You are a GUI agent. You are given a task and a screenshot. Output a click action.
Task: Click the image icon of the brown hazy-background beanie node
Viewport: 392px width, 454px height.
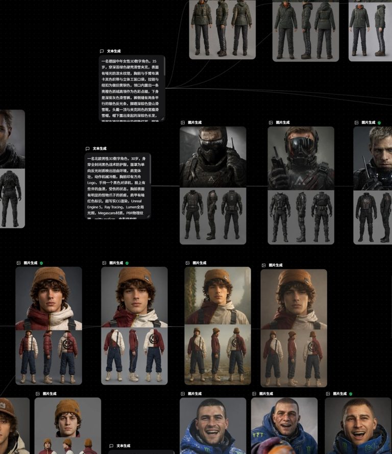(264, 265)
